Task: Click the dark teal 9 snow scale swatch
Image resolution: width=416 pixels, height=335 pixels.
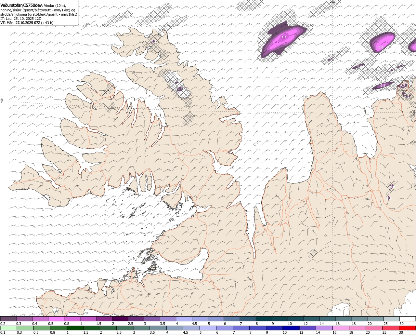Action: click(x=280, y=319)
